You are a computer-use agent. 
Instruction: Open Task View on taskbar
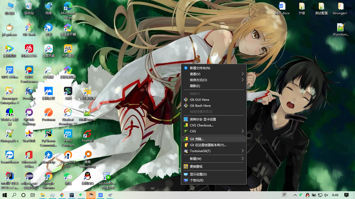(x=33, y=195)
